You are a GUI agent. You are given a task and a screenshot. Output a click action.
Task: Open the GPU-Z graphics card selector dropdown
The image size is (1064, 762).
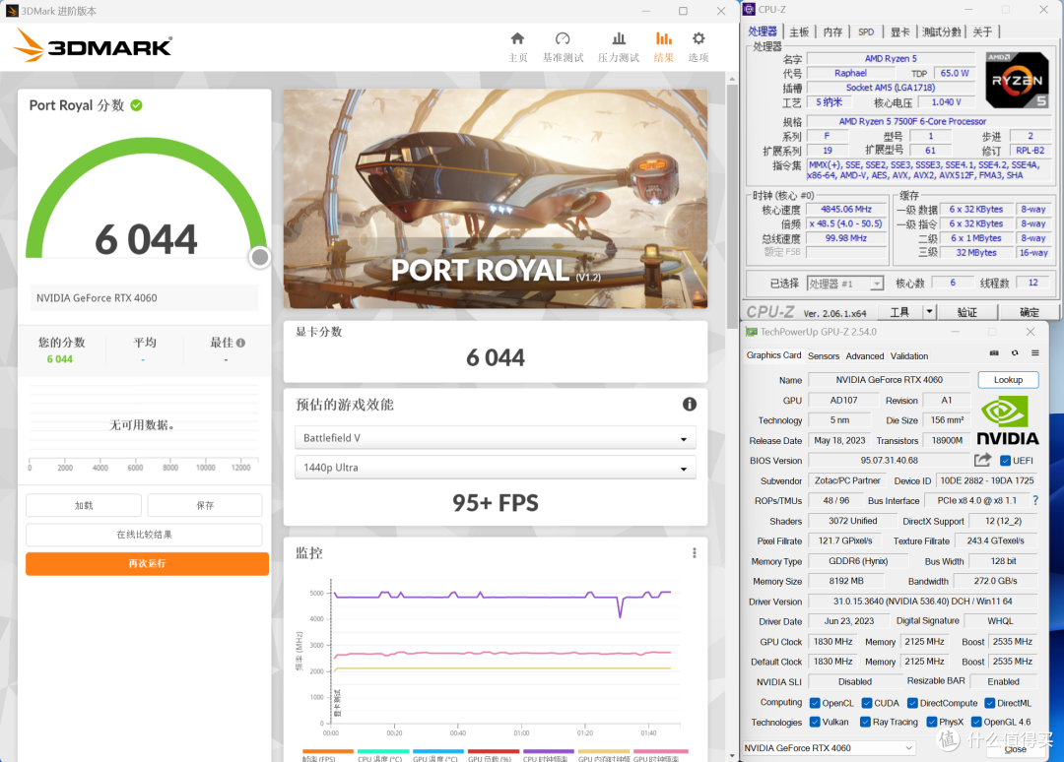829,748
